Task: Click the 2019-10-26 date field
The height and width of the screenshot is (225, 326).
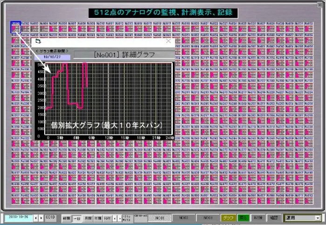Action: [18, 218]
